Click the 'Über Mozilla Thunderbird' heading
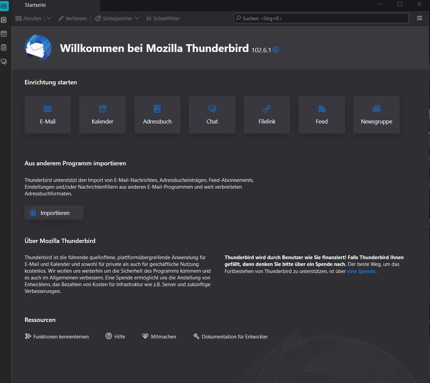430x383 pixels. click(60, 241)
